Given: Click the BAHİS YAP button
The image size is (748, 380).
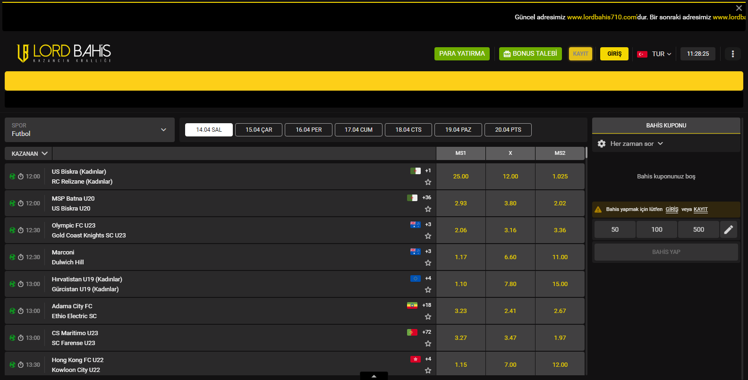Looking at the screenshot, I should point(666,252).
